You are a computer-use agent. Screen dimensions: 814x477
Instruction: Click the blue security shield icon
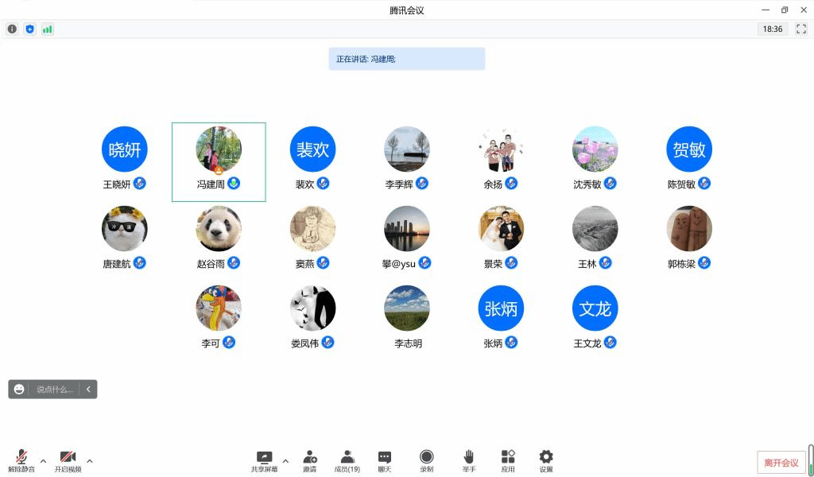(29, 29)
